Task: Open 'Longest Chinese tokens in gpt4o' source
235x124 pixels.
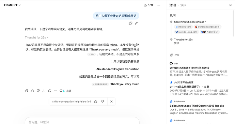Action: (x=189, y=68)
